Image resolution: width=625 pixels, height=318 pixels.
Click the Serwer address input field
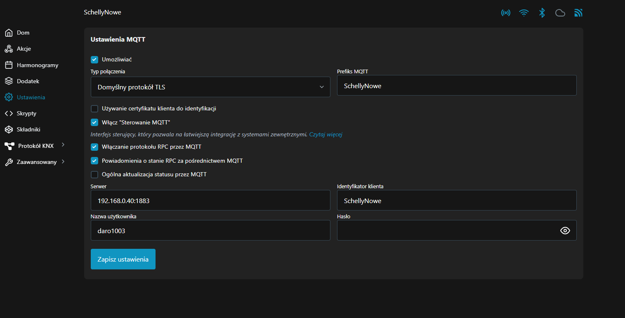point(210,200)
